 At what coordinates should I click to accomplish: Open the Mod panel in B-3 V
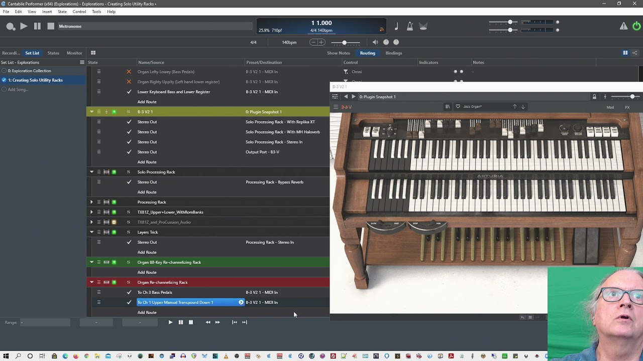[x=610, y=107]
